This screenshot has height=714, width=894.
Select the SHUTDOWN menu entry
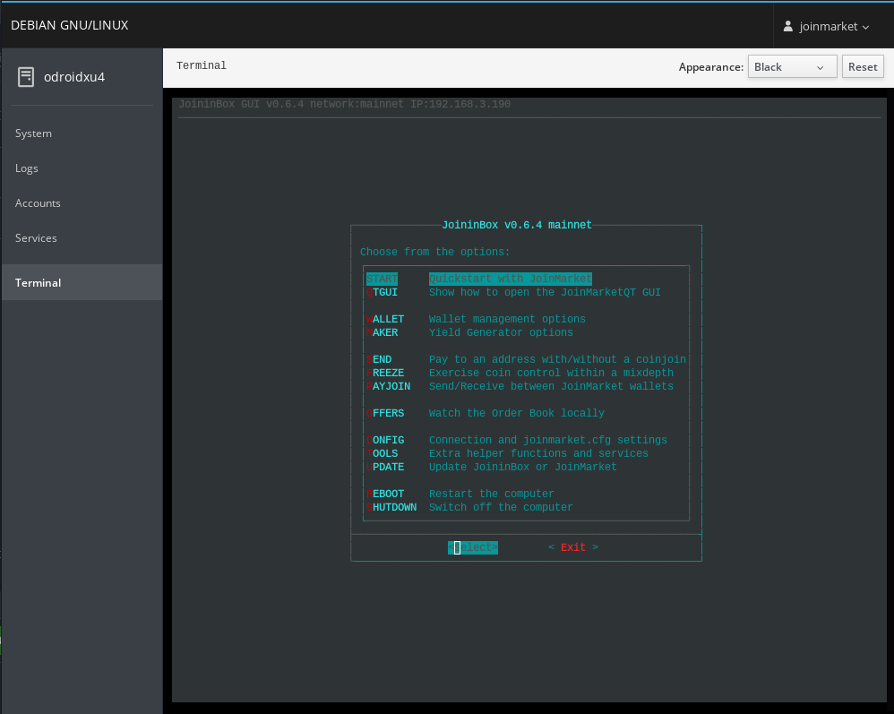391,507
